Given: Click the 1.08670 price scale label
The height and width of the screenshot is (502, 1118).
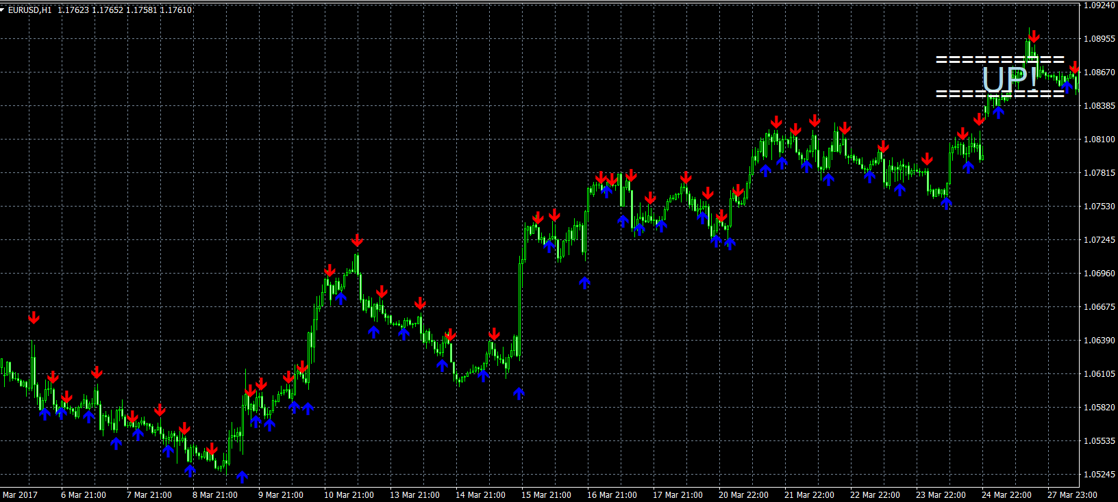Looking at the screenshot, I should point(1100,72).
